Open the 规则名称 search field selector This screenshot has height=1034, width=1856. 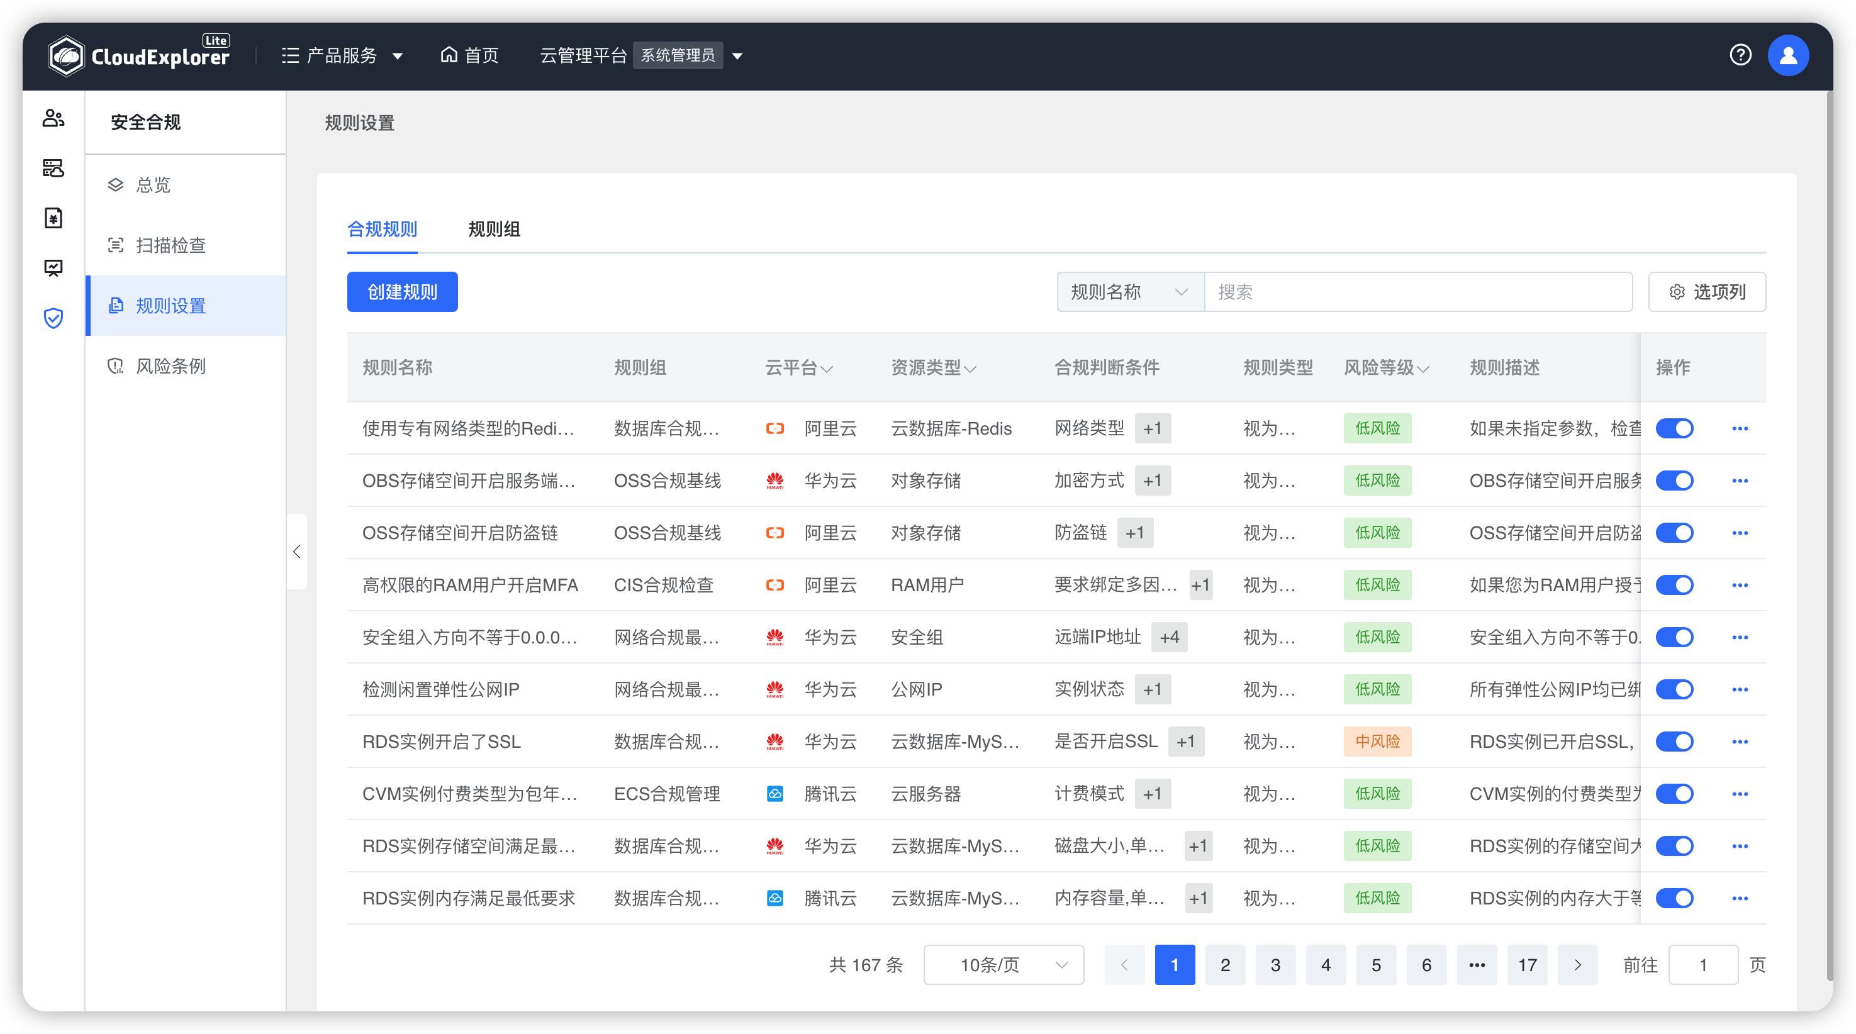pyautogui.click(x=1130, y=292)
